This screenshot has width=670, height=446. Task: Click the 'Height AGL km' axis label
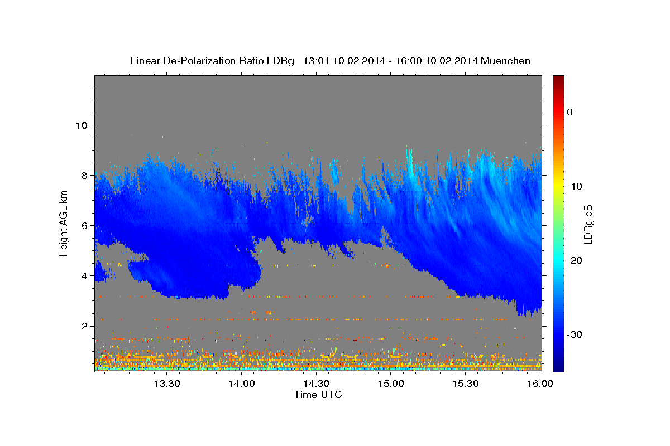64,224
